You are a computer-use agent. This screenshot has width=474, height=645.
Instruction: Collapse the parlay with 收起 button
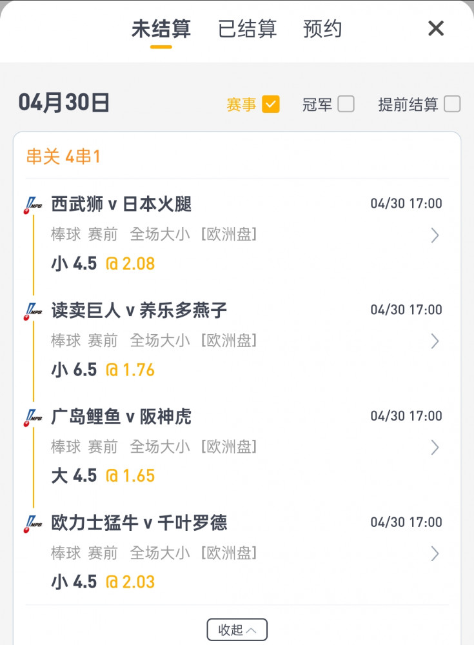pyautogui.click(x=237, y=630)
